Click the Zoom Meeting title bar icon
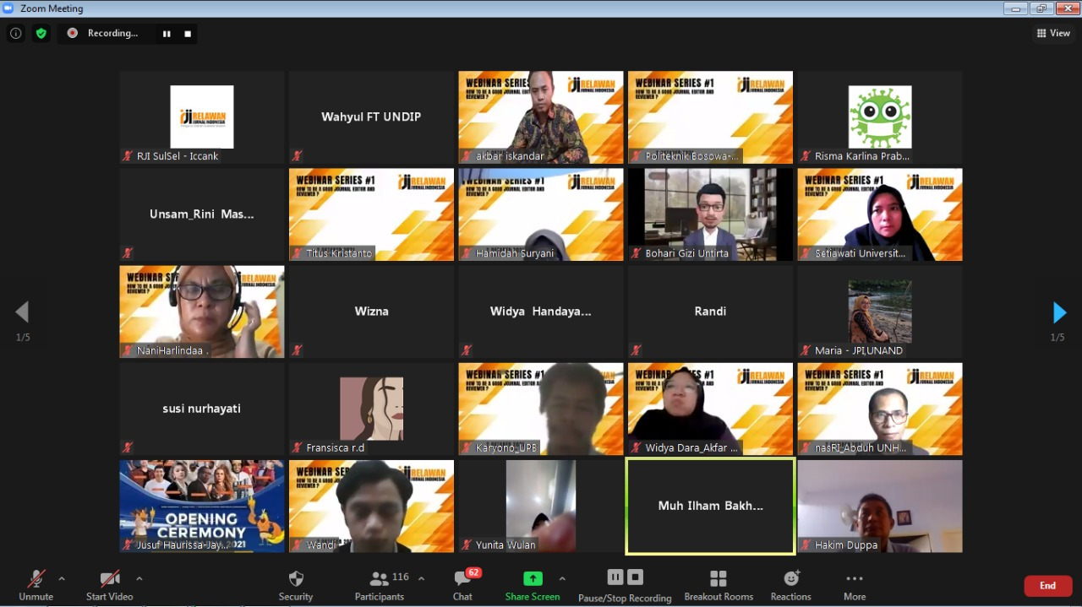The height and width of the screenshot is (607, 1082). pyautogui.click(x=8, y=8)
